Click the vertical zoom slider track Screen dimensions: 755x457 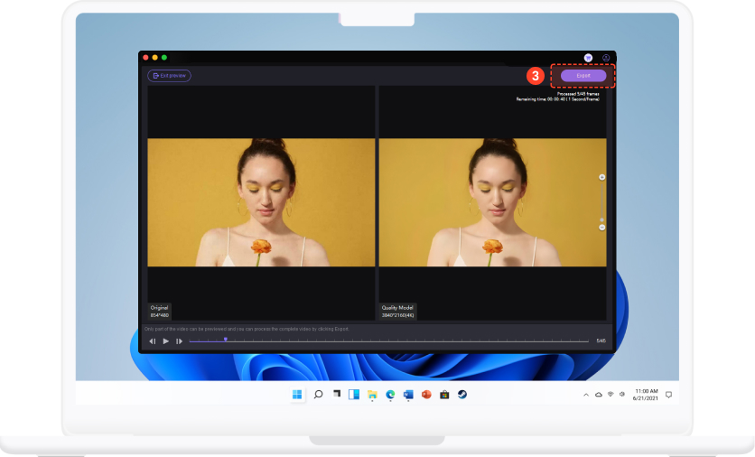point(602,202)
